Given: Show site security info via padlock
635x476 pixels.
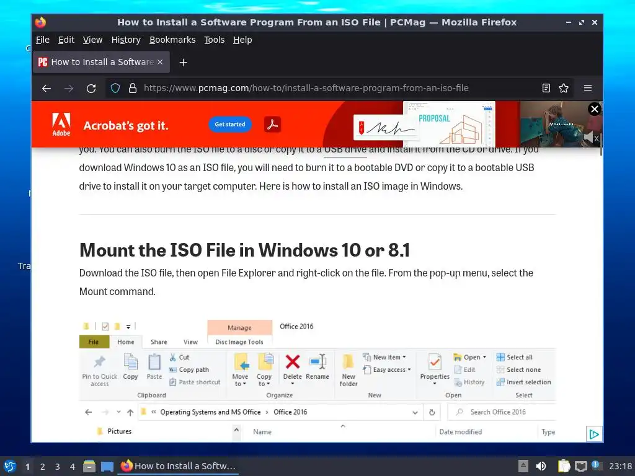Looking at the screenshot, I should point(133,88).
